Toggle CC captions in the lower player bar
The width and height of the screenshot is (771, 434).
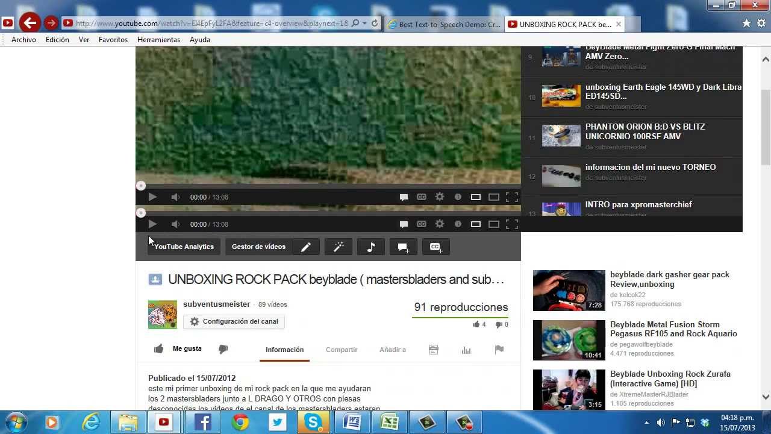pyautogui.click(x=422, y=224)
